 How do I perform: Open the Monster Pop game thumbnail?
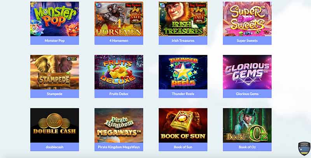[54, 19]
